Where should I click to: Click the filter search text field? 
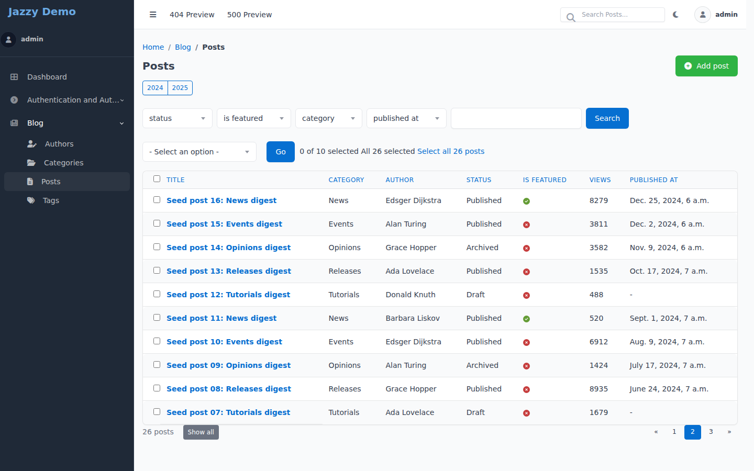pyautogui.click(x=516, y=118)
